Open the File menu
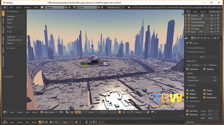The height and width of the screenshot is (125, 224). (x=11, y=7)
